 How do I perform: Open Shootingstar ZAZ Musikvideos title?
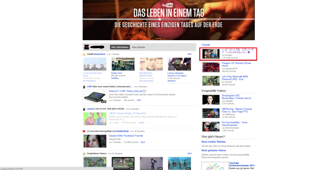(x=237, y=97)
